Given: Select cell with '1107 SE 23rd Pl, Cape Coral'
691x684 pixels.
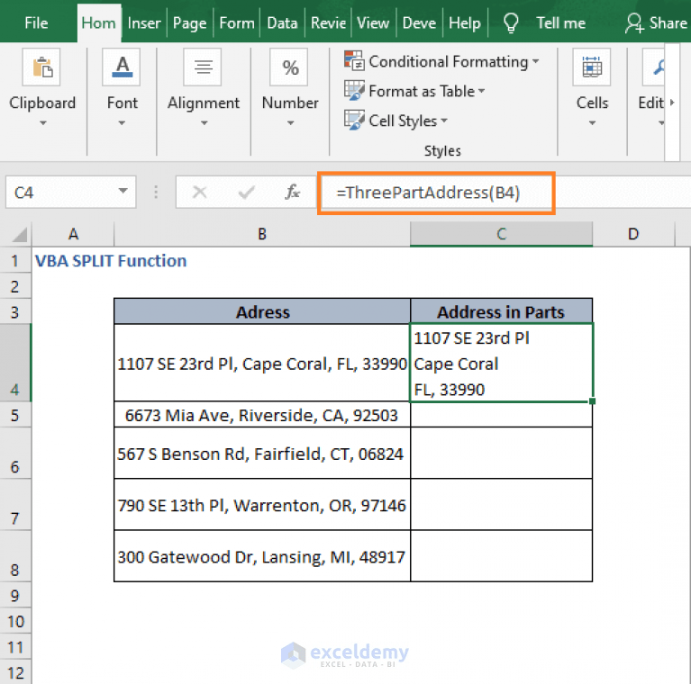Looking at the screenshot, I should click(x=262, y=363).
